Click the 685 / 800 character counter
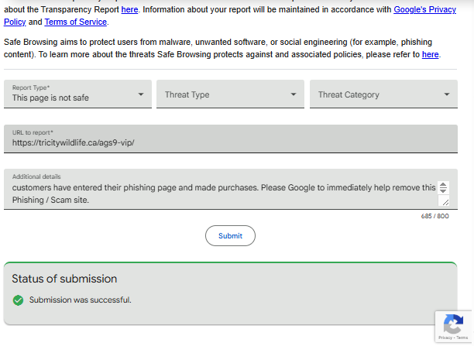The image size is (474, 346). coord(434,216)
